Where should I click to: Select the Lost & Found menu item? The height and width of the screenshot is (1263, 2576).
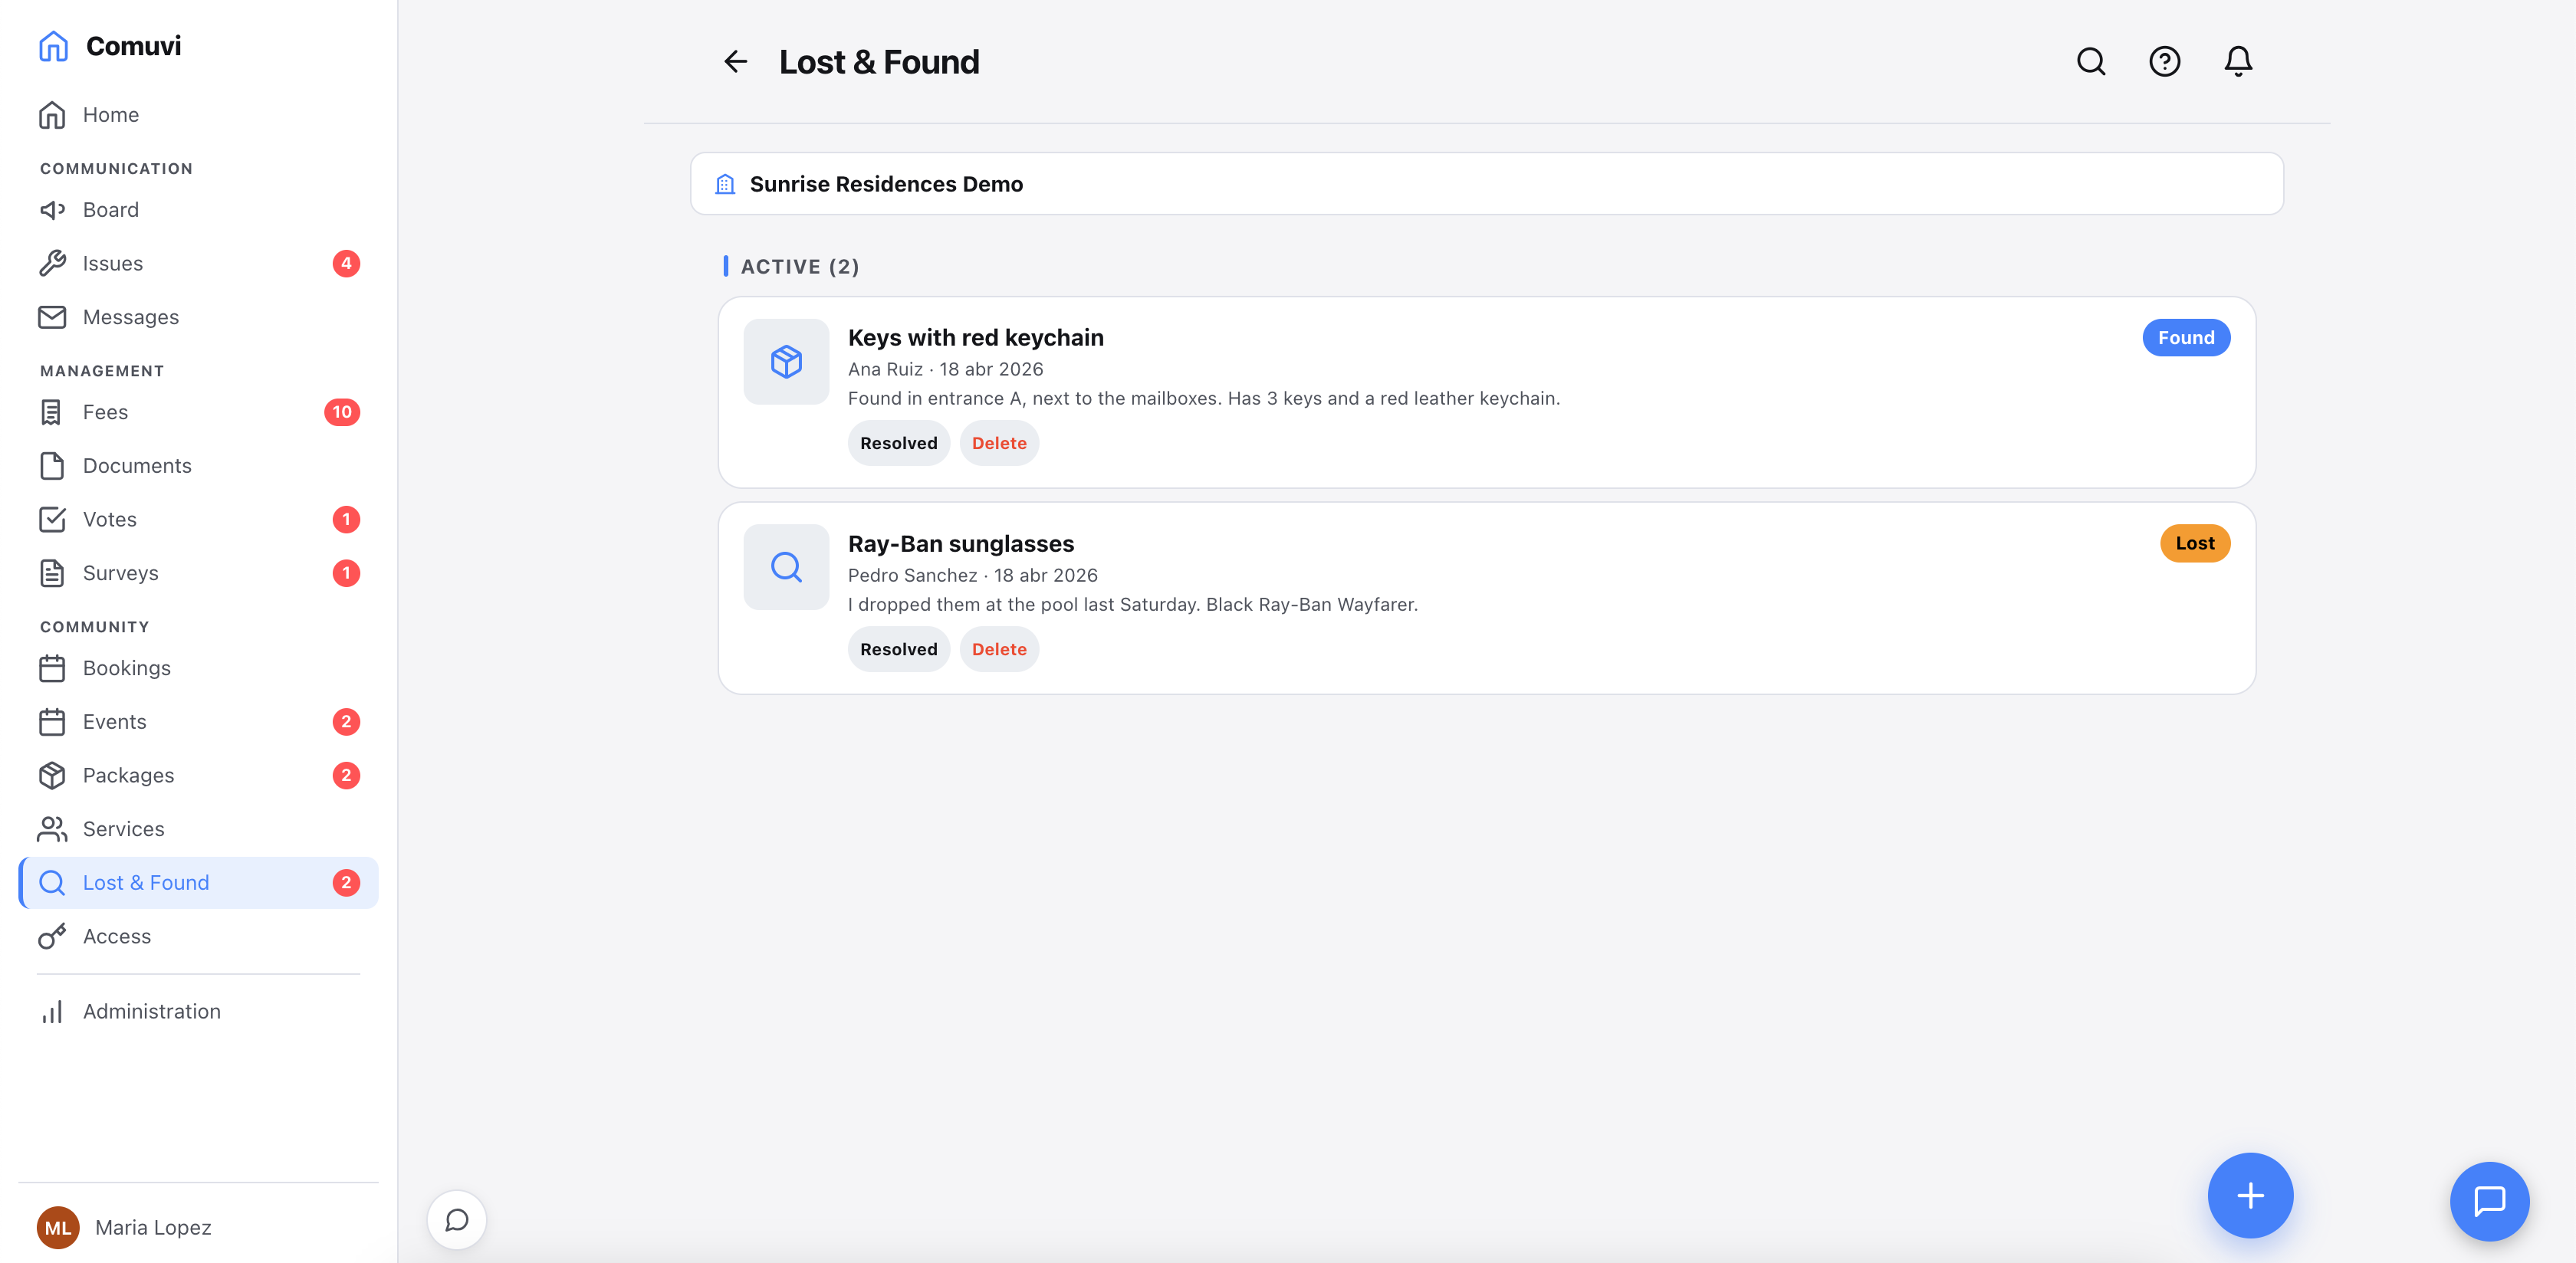click(x=199, y=883)
